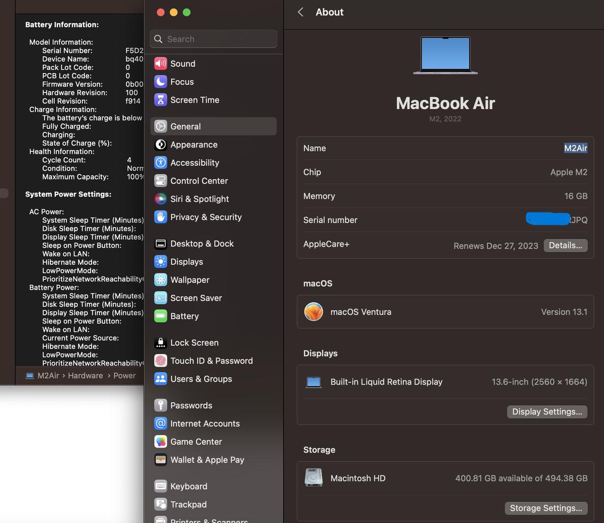Open Privacy & Security hand icon
The height and width of the screenshot is (523, 604).
point(160,217)
